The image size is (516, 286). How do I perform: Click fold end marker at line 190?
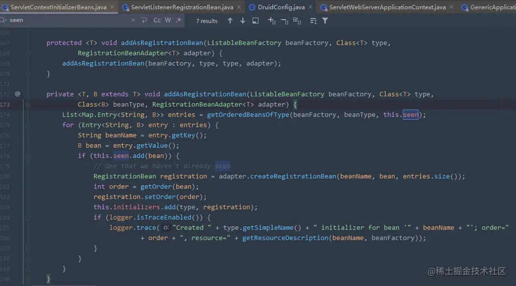coord(28,279)
